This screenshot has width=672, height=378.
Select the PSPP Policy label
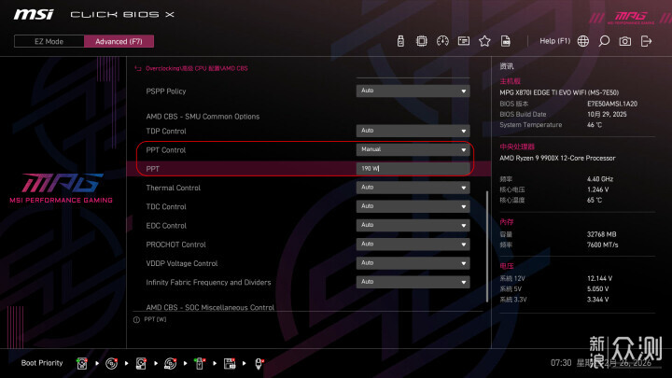coord(166,91)
